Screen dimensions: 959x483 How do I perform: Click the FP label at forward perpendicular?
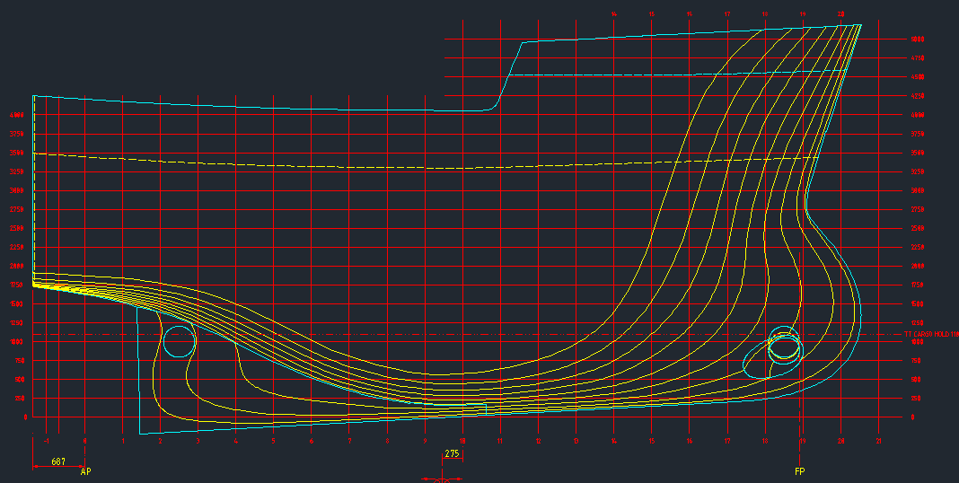(800, 471)
